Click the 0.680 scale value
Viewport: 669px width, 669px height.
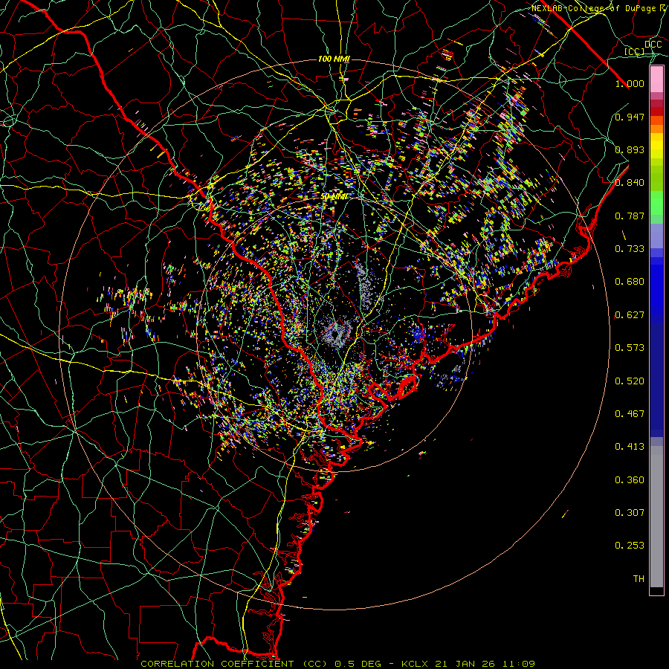[630, 282]
